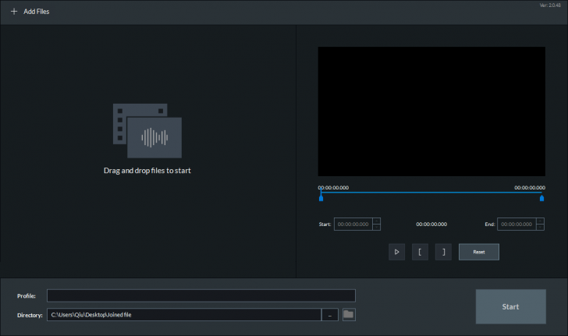The width and height of the screenshot is (568, 336).
Task: Click the Drag and drop files to start text
Action: pyautogui.click(x=147, y=171)
